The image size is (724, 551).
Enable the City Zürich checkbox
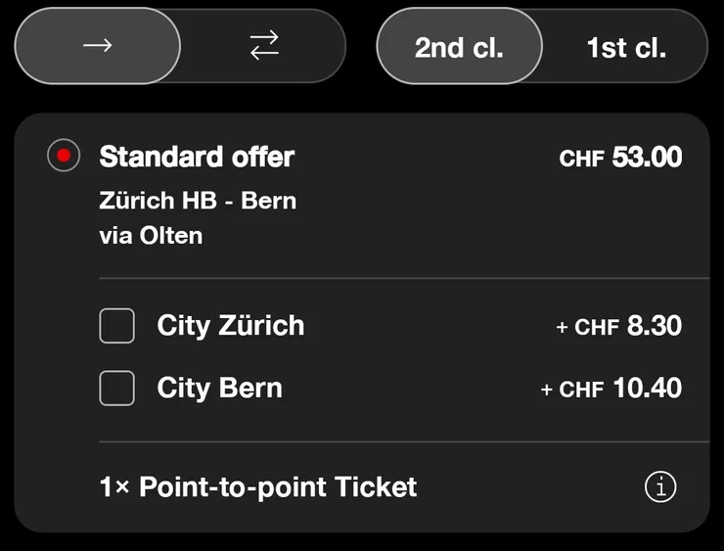117,326
